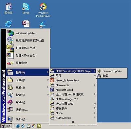Open the Skype program group

73,113
